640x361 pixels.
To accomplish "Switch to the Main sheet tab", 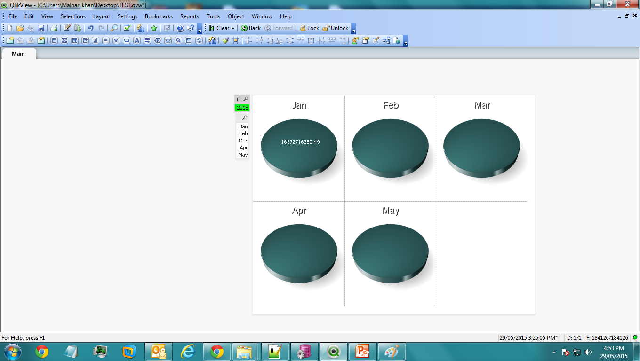I will click(18, 54).
